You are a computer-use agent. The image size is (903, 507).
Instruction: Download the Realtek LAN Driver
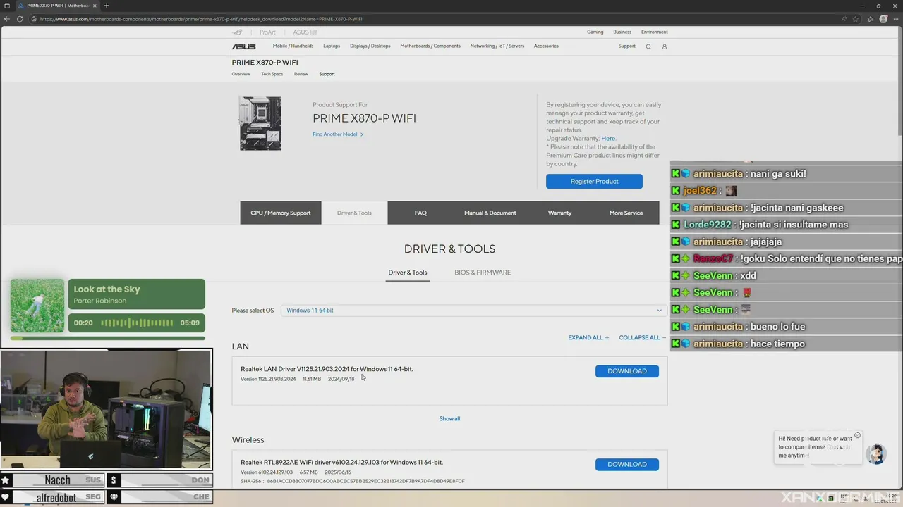(x=627, y=371)
